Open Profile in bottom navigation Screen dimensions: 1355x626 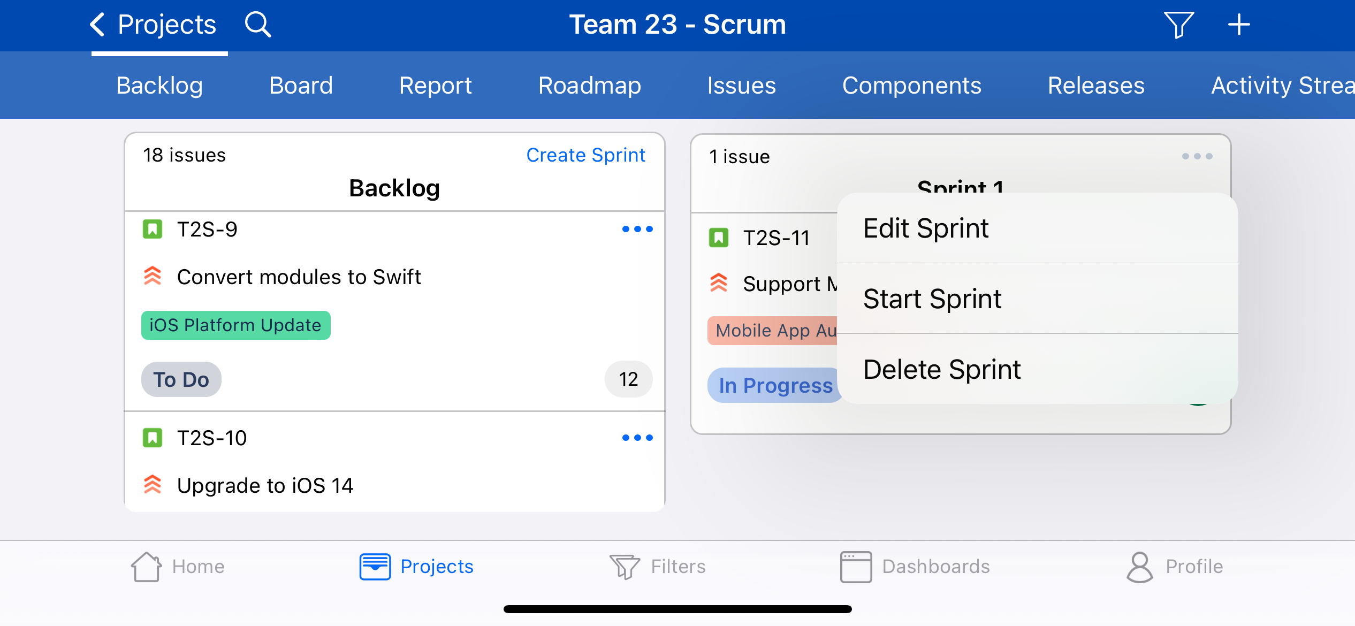pos(1175,566)
